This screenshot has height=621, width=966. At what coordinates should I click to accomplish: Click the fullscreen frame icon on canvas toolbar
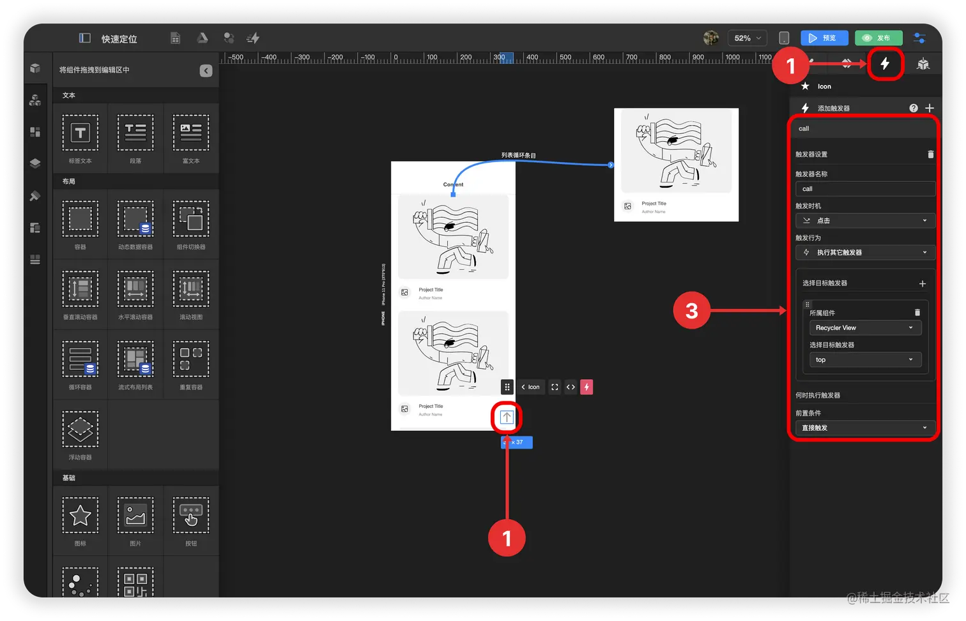pos(555,387)
